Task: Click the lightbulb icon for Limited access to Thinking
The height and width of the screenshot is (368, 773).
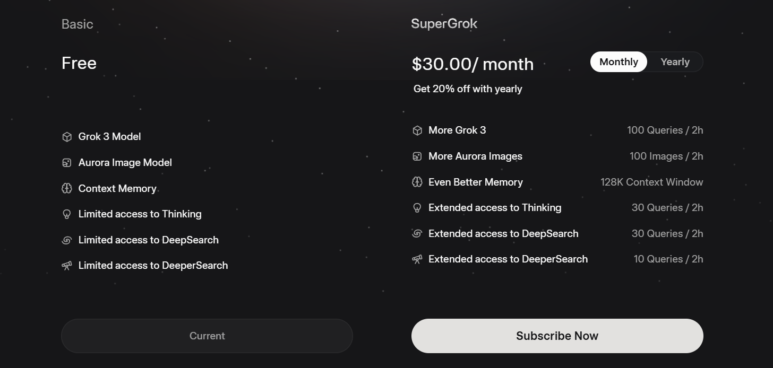Action: 67,214
